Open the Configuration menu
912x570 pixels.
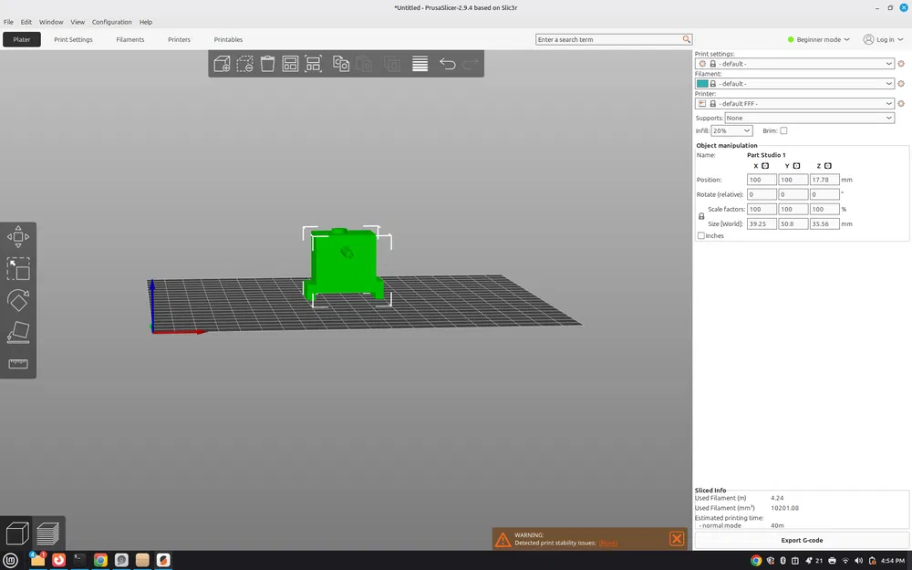pyautogui.click(x=111, y=22)
